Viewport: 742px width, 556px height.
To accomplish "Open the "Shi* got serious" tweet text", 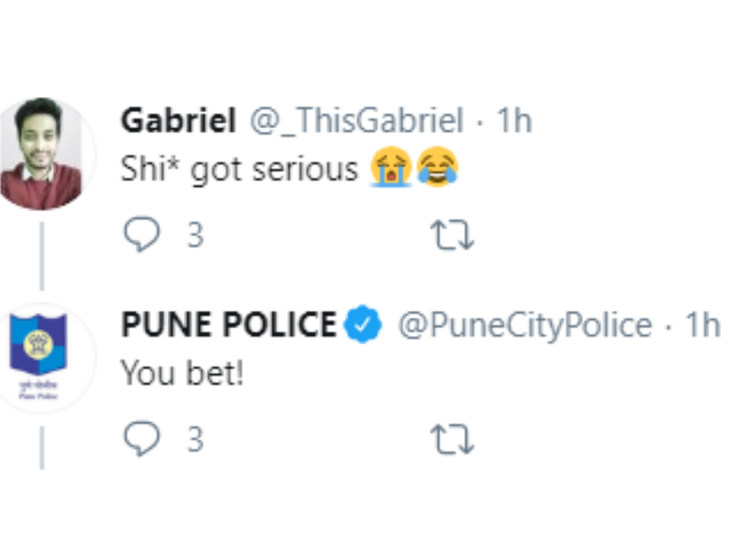I will tap(239, 169).
